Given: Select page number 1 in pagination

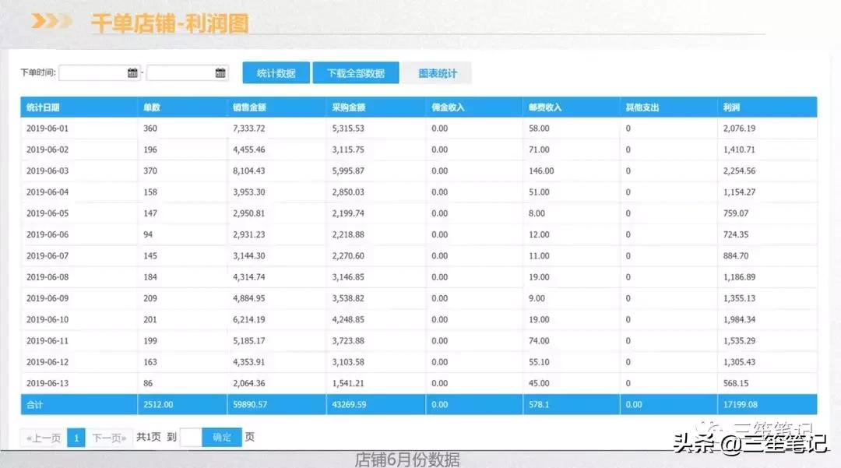Looking at the screenshot, I should click(x=76, y=437).
